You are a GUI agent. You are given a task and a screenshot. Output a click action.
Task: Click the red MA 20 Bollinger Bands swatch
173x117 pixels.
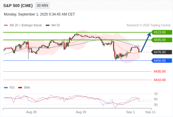click(x=6, y=25)
